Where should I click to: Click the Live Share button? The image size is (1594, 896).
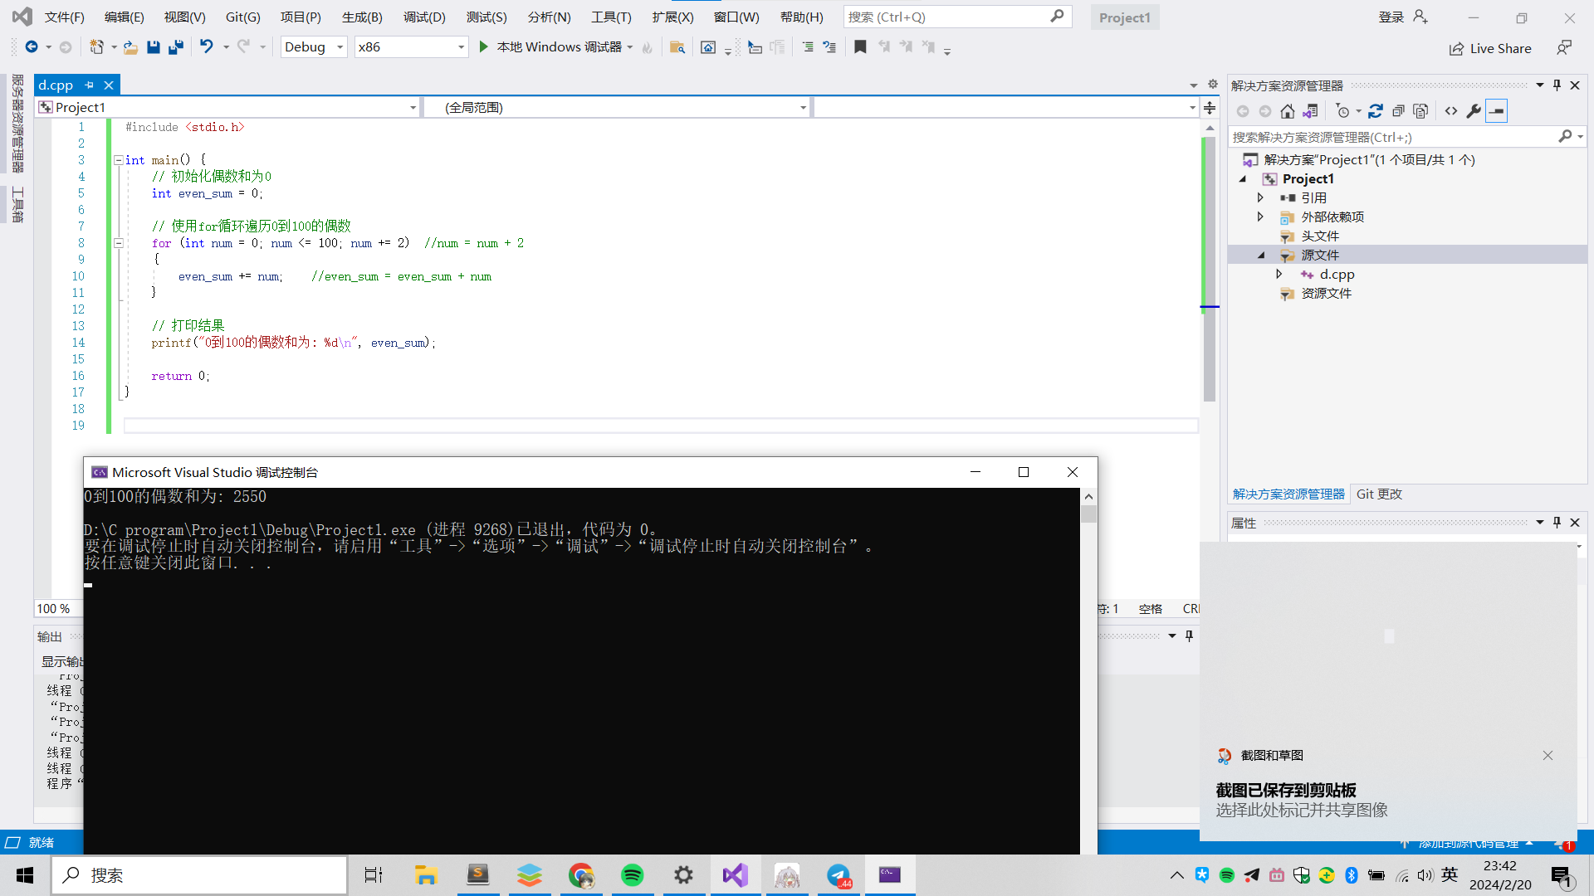1490,48
